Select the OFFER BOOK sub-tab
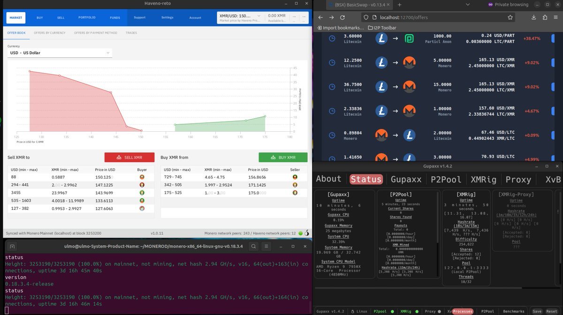This screenshot has width=563, height=315. pos(16,33)
